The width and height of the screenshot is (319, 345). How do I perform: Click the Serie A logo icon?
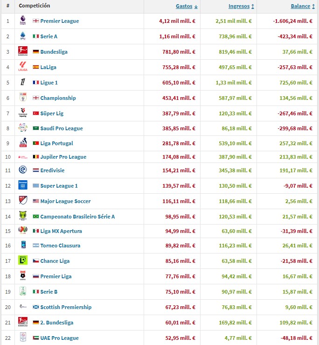pyautogui.click(x=23, y=35)
